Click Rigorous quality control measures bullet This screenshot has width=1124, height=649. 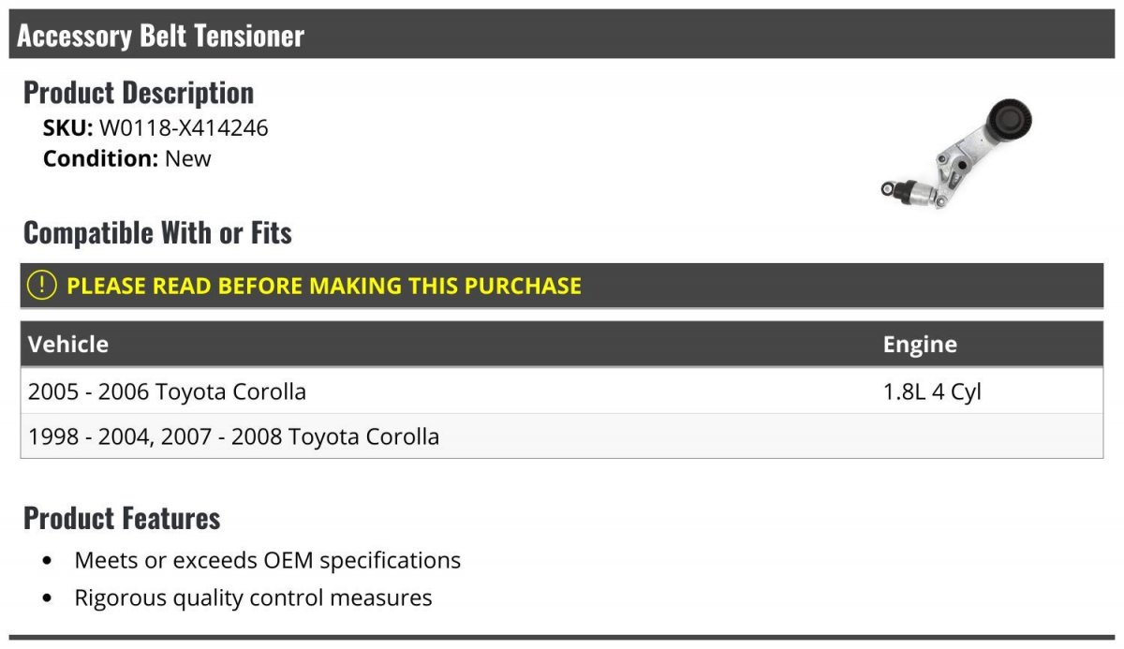pos(253,597)
